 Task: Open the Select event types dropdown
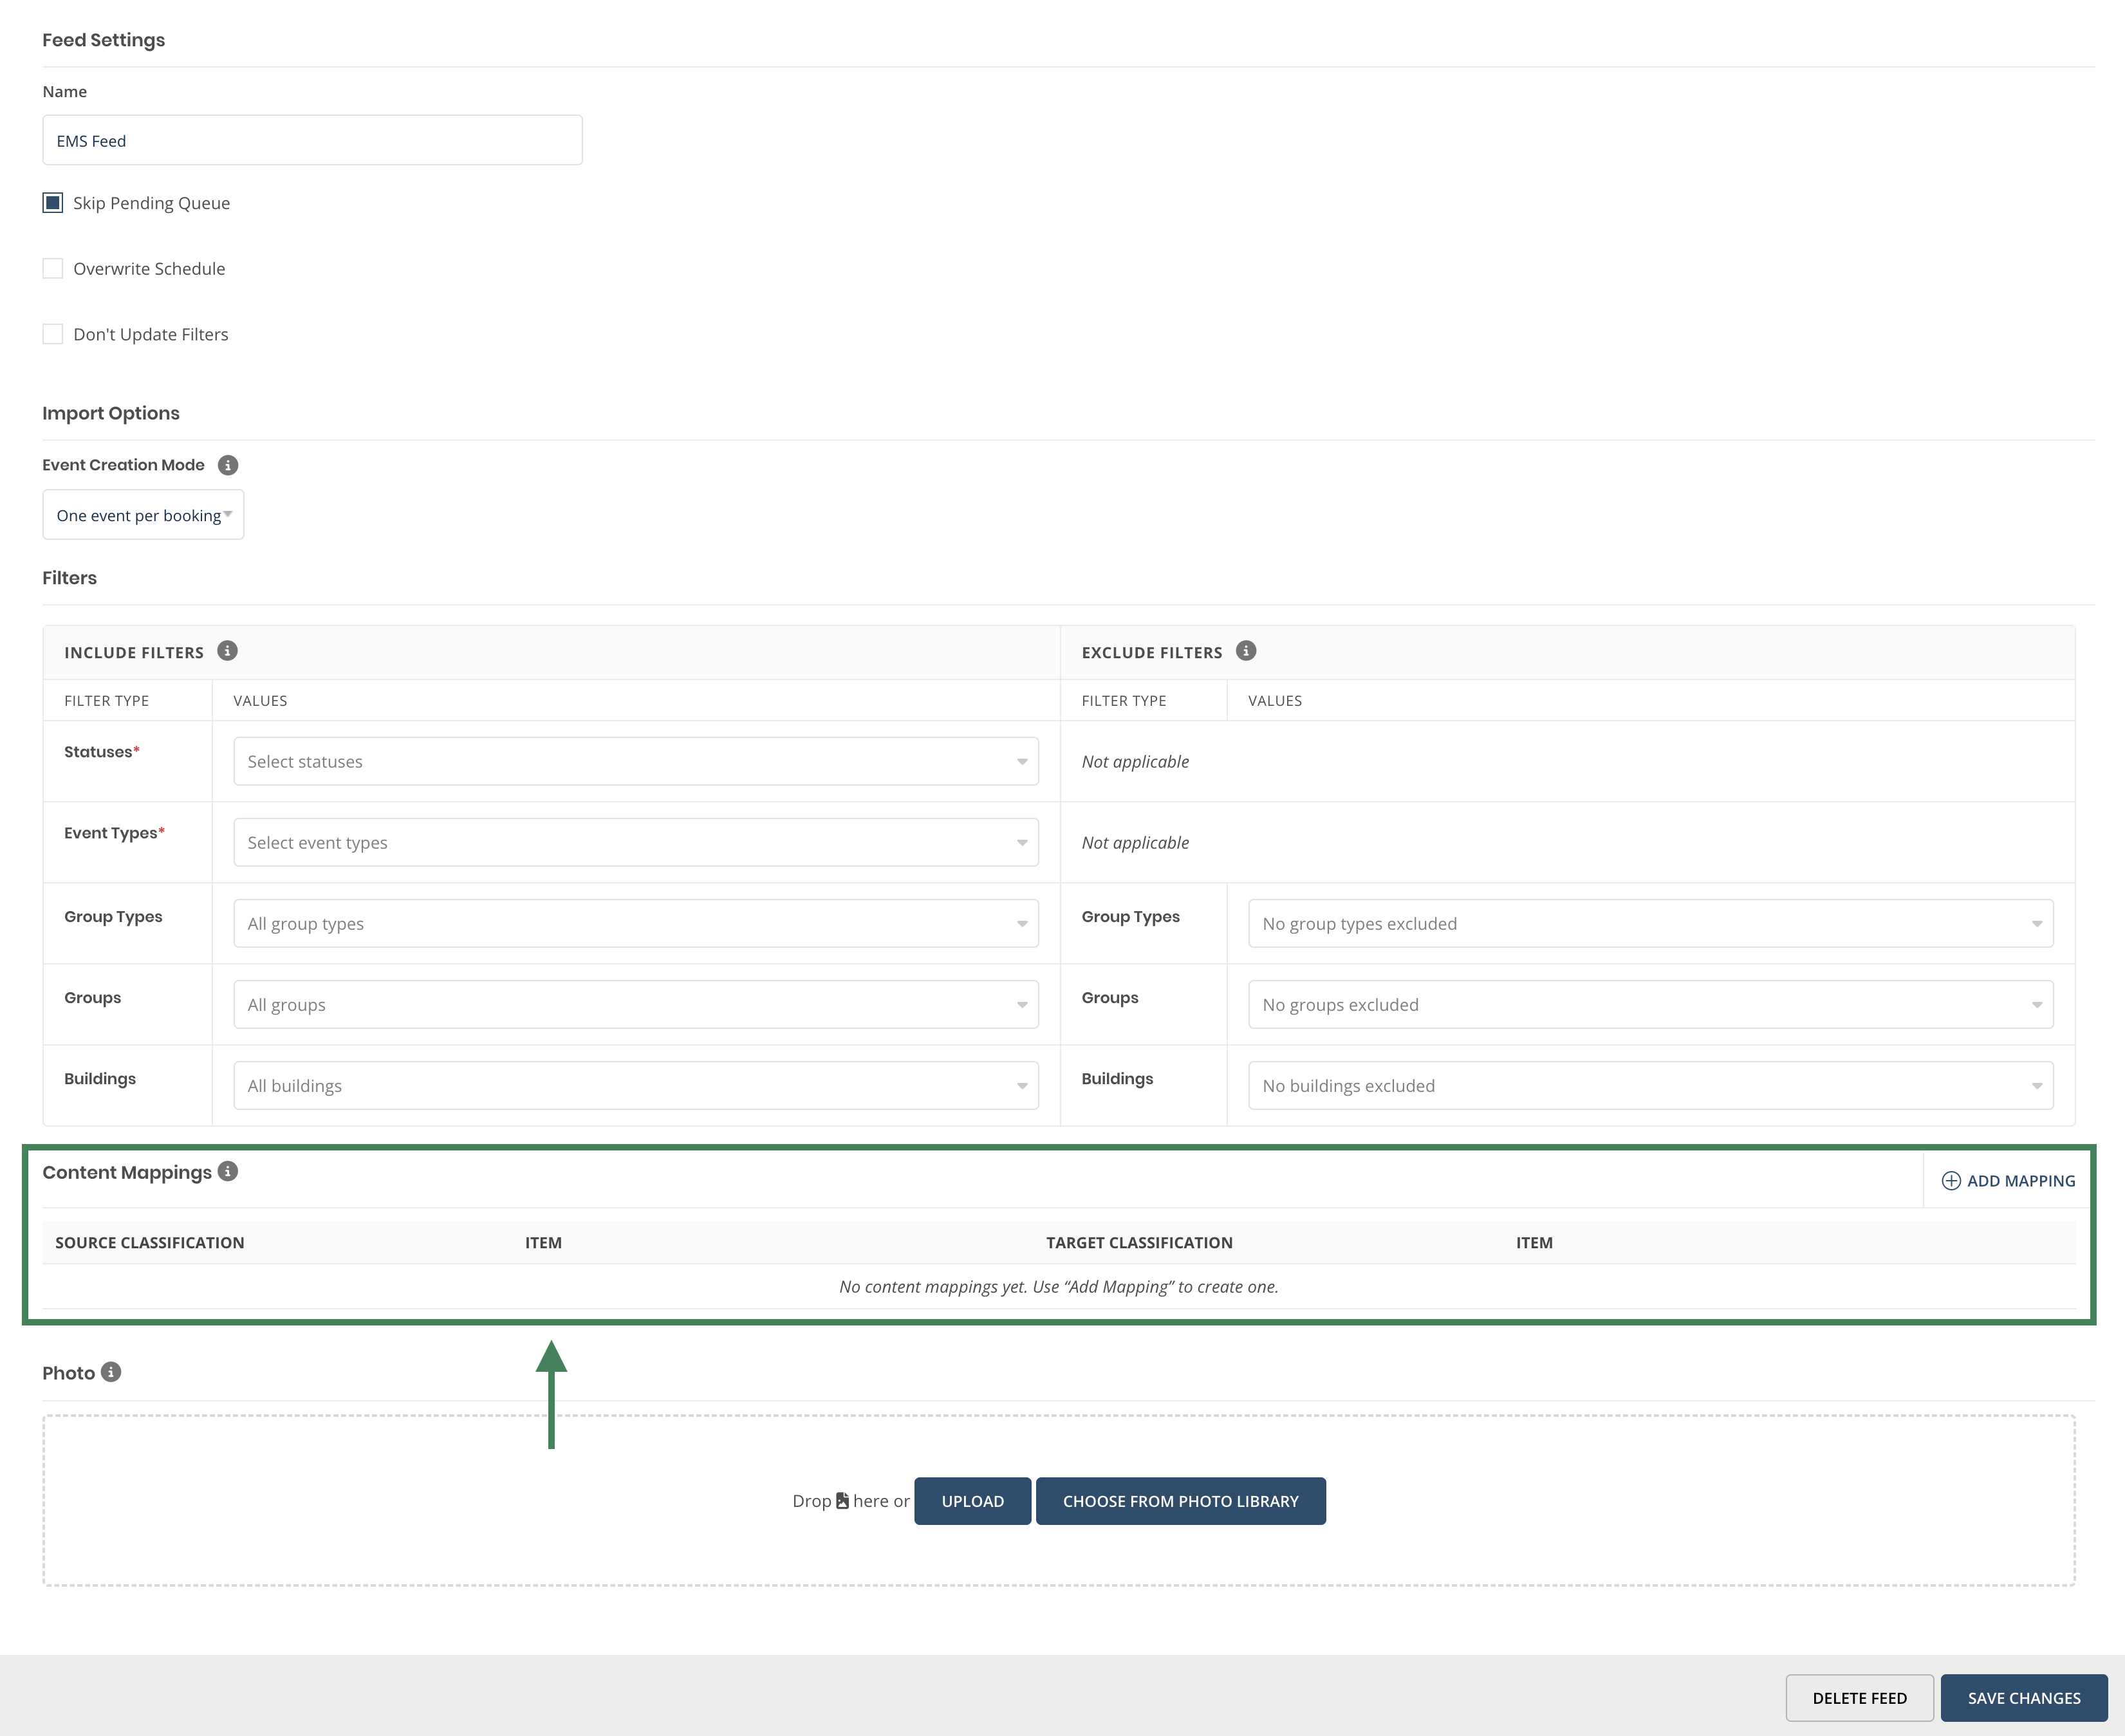636,842
